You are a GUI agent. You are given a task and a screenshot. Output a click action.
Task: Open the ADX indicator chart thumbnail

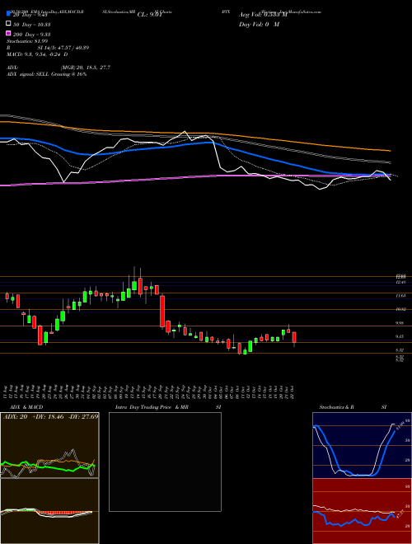click(49, 445)
